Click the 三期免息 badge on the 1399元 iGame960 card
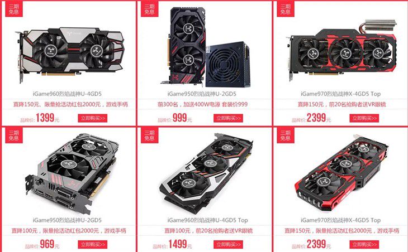 (x=14, y=9)
